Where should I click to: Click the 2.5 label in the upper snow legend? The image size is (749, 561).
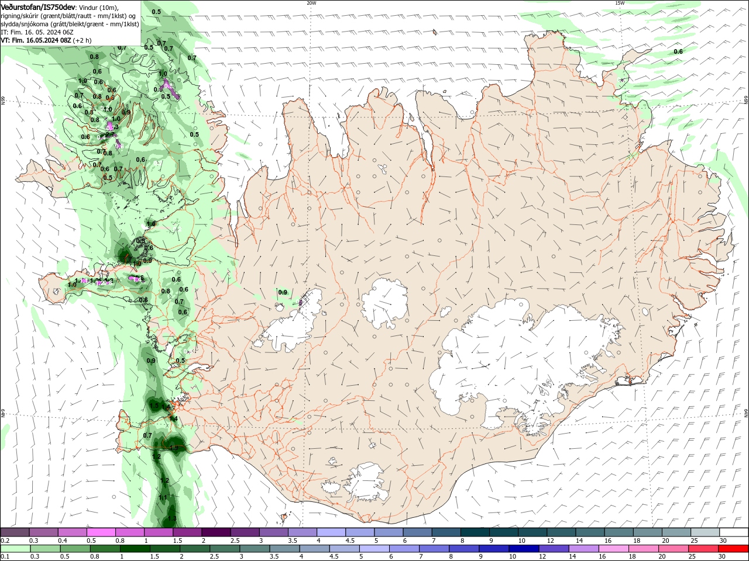(x=235, y=541)
